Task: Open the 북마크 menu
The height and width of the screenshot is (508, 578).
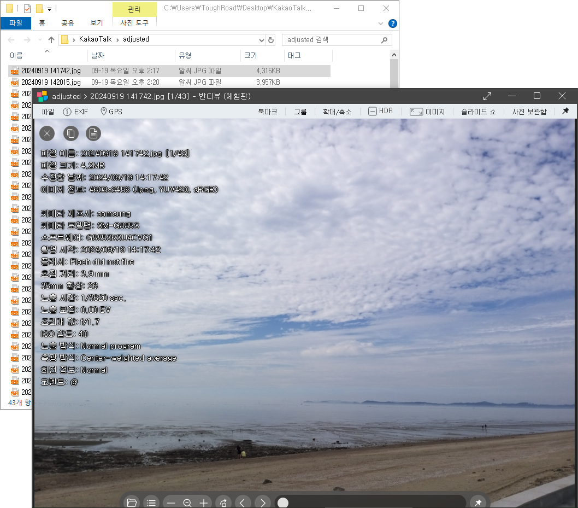Action: pos(267,112)
